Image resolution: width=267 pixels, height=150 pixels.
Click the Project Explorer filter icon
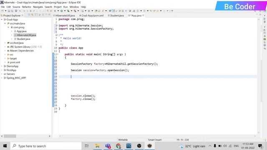pos(35,15)
